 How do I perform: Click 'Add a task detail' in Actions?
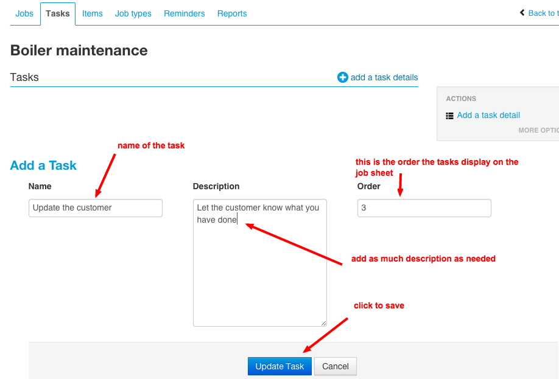click(x=488, y=115)
